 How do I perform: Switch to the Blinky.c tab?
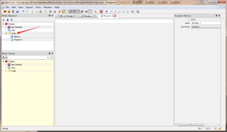pos(88,16)
